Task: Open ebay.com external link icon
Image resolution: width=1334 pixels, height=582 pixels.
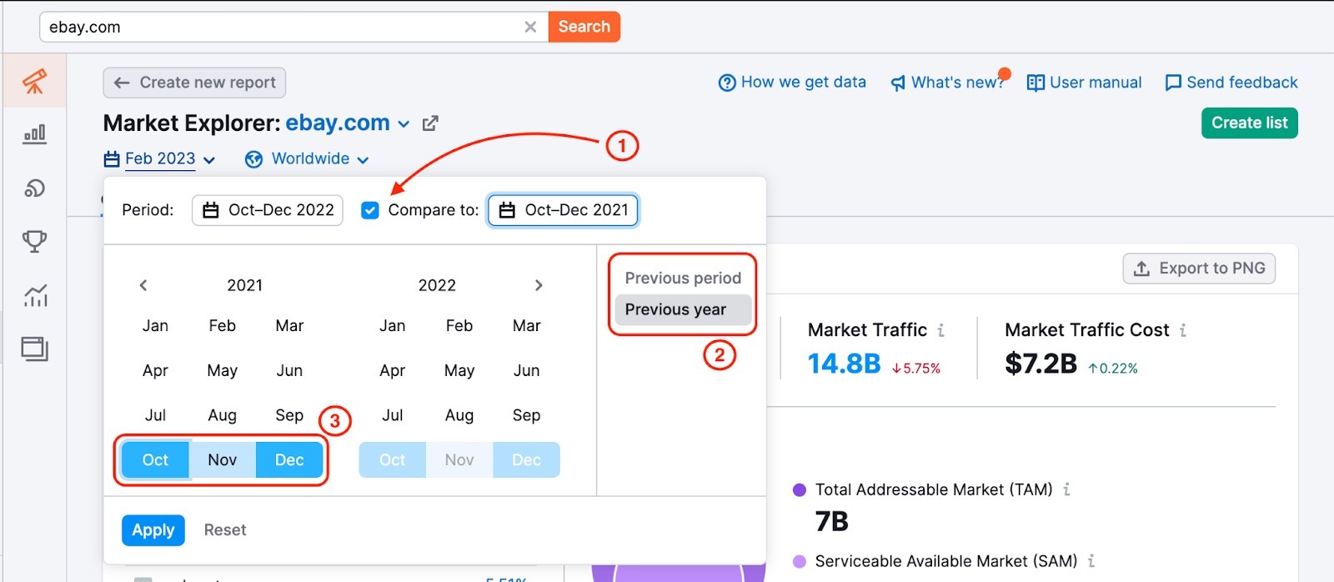Action: (x=430, y=123)
